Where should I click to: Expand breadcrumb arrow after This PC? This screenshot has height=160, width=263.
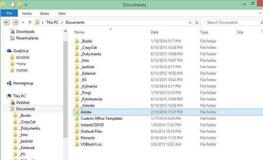tap(62, 22)
